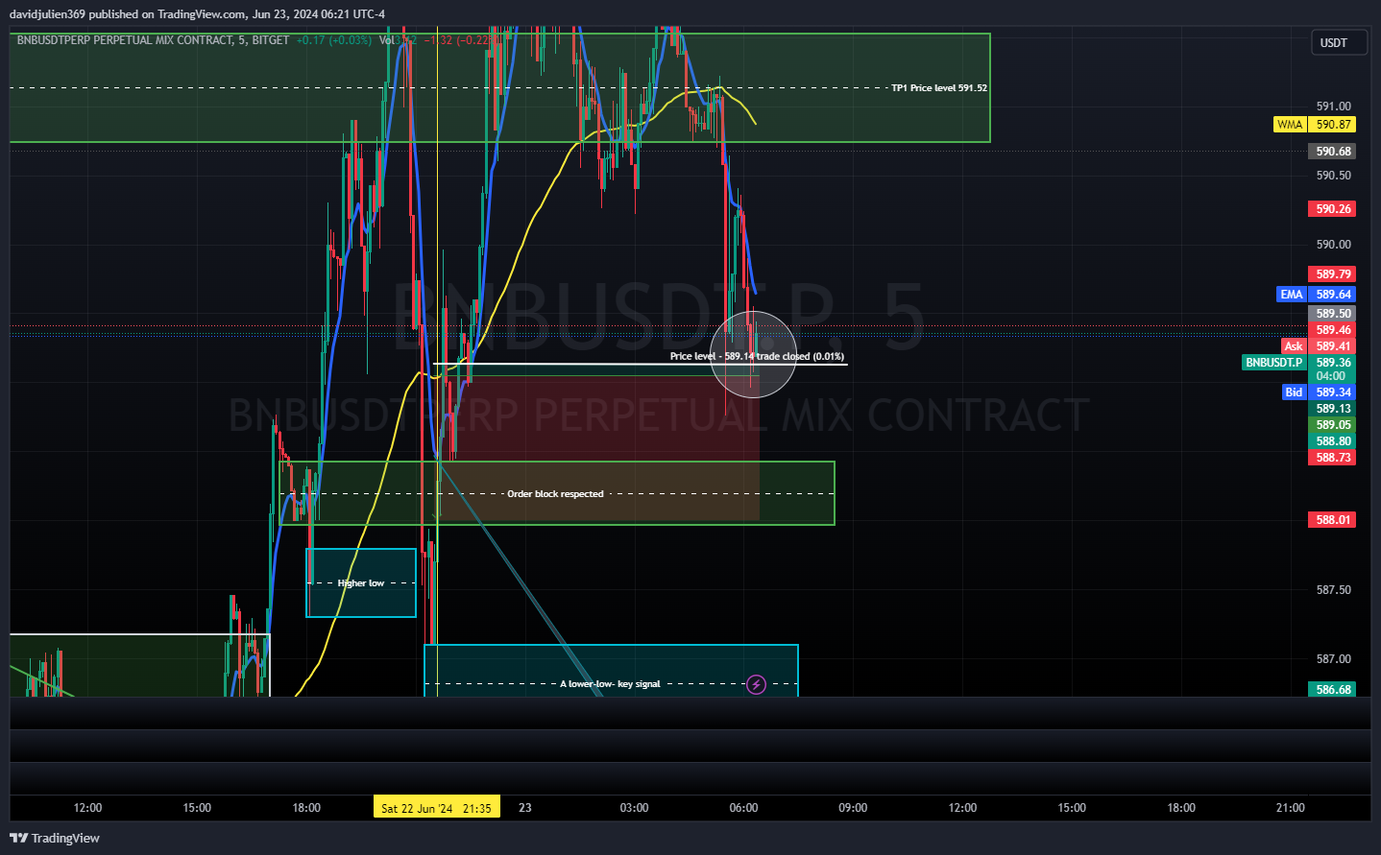
Task: Click the Ask price tag
Action: point(1294,346)
